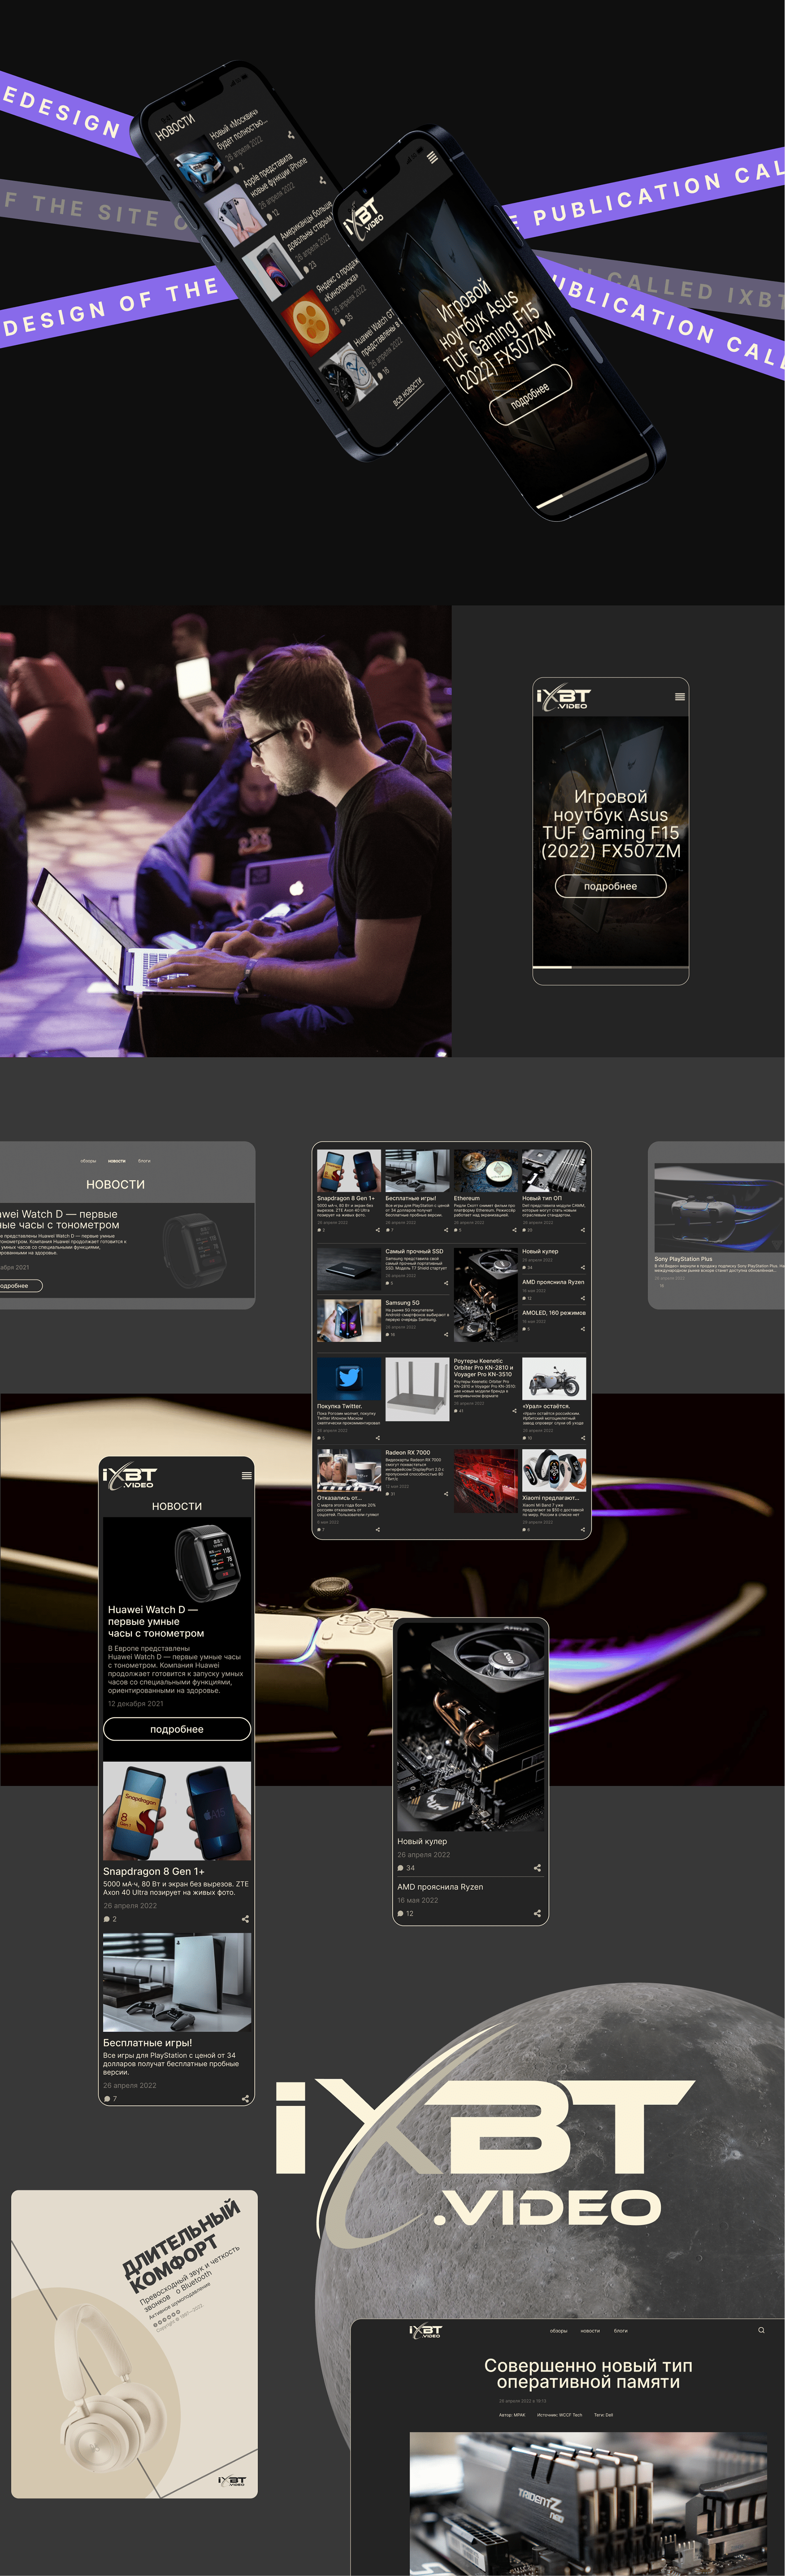The width and height of the screenshot is (785, 2576).
Task: Open PlayStation image for Бесплатные игры!
Action: pyautogui.click(x=177, y=1982)
